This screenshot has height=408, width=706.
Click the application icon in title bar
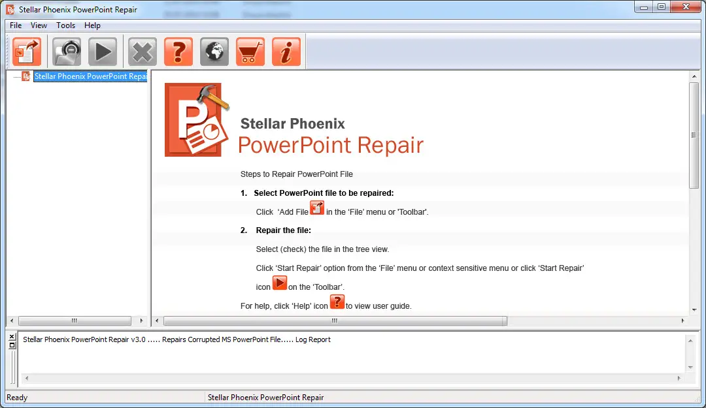coord(10,9)
